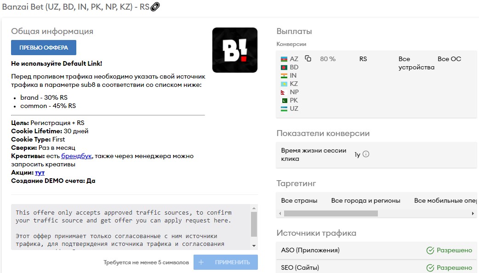The width and height of the screenshot is (479, 273).
Task: Click the Banzai Bet B! logo thumbnail
Action: 235,50
